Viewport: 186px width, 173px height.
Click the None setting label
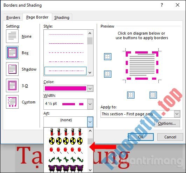pos(27,36)
